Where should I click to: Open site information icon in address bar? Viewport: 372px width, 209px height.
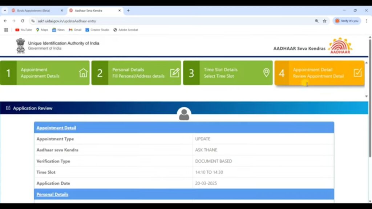[x=33, y=21]
